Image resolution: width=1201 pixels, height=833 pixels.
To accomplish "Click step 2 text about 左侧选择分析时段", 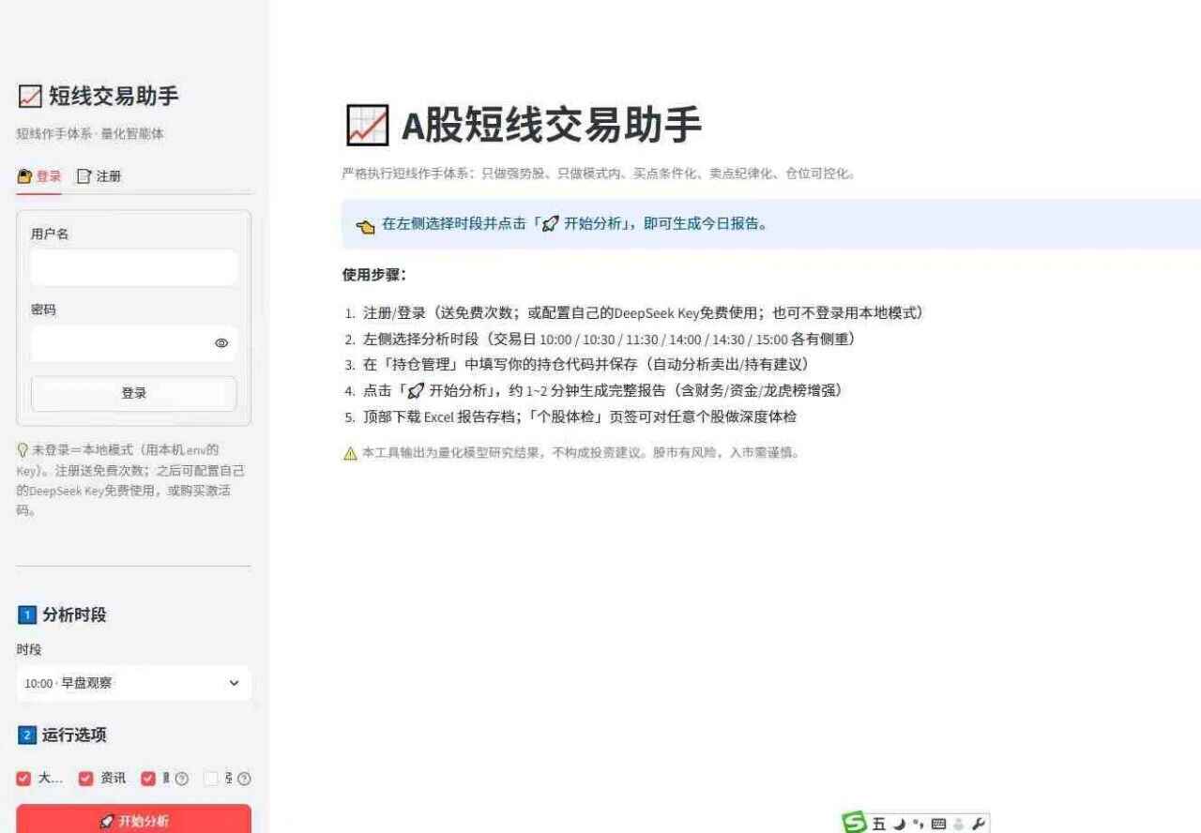I will [609, 340].
